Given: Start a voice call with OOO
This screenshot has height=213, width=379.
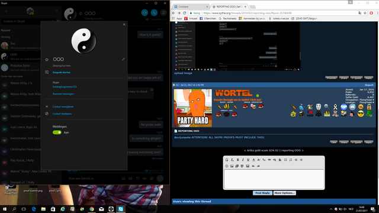Looking at the screenshot, I should 154,13.
